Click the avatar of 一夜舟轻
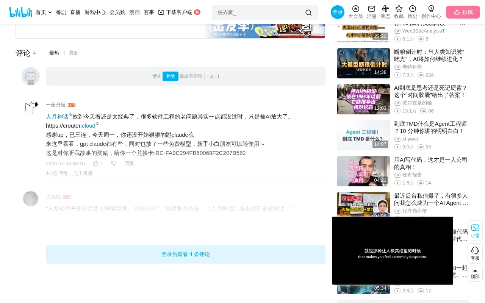The height and width of the screenshot is (303, 485). 31,107
